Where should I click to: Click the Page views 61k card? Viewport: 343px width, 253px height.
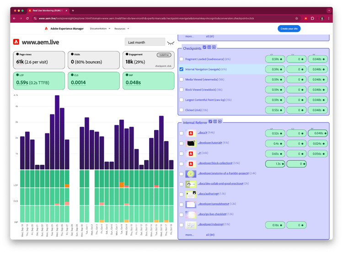click(x=39, y=60)
